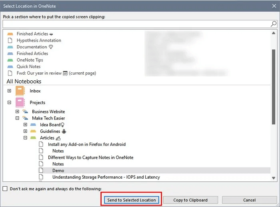The image size is (280, 207).
Task: Click the blue Finished Articles section icon
Action: (10, 54)
